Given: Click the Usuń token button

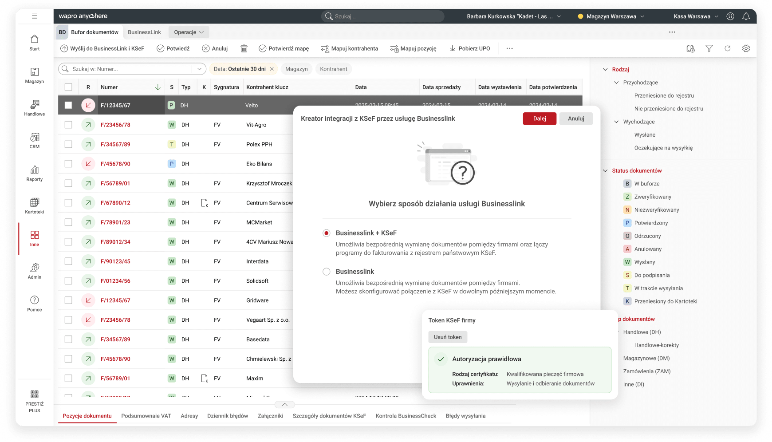Looking at the screenshot, I should pyautogui.click(x=448, y=337).
